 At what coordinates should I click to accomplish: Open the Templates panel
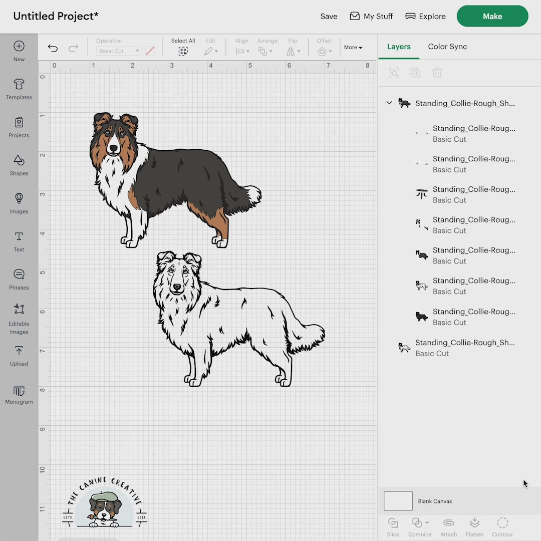[x=19, y=89]
